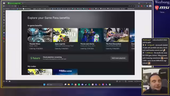Image resolution: width=170 pixels, height=96 pixels.
Task: Select the Throne and Liberty benefit
Action: pyautogui.click(x=91, y=39)
